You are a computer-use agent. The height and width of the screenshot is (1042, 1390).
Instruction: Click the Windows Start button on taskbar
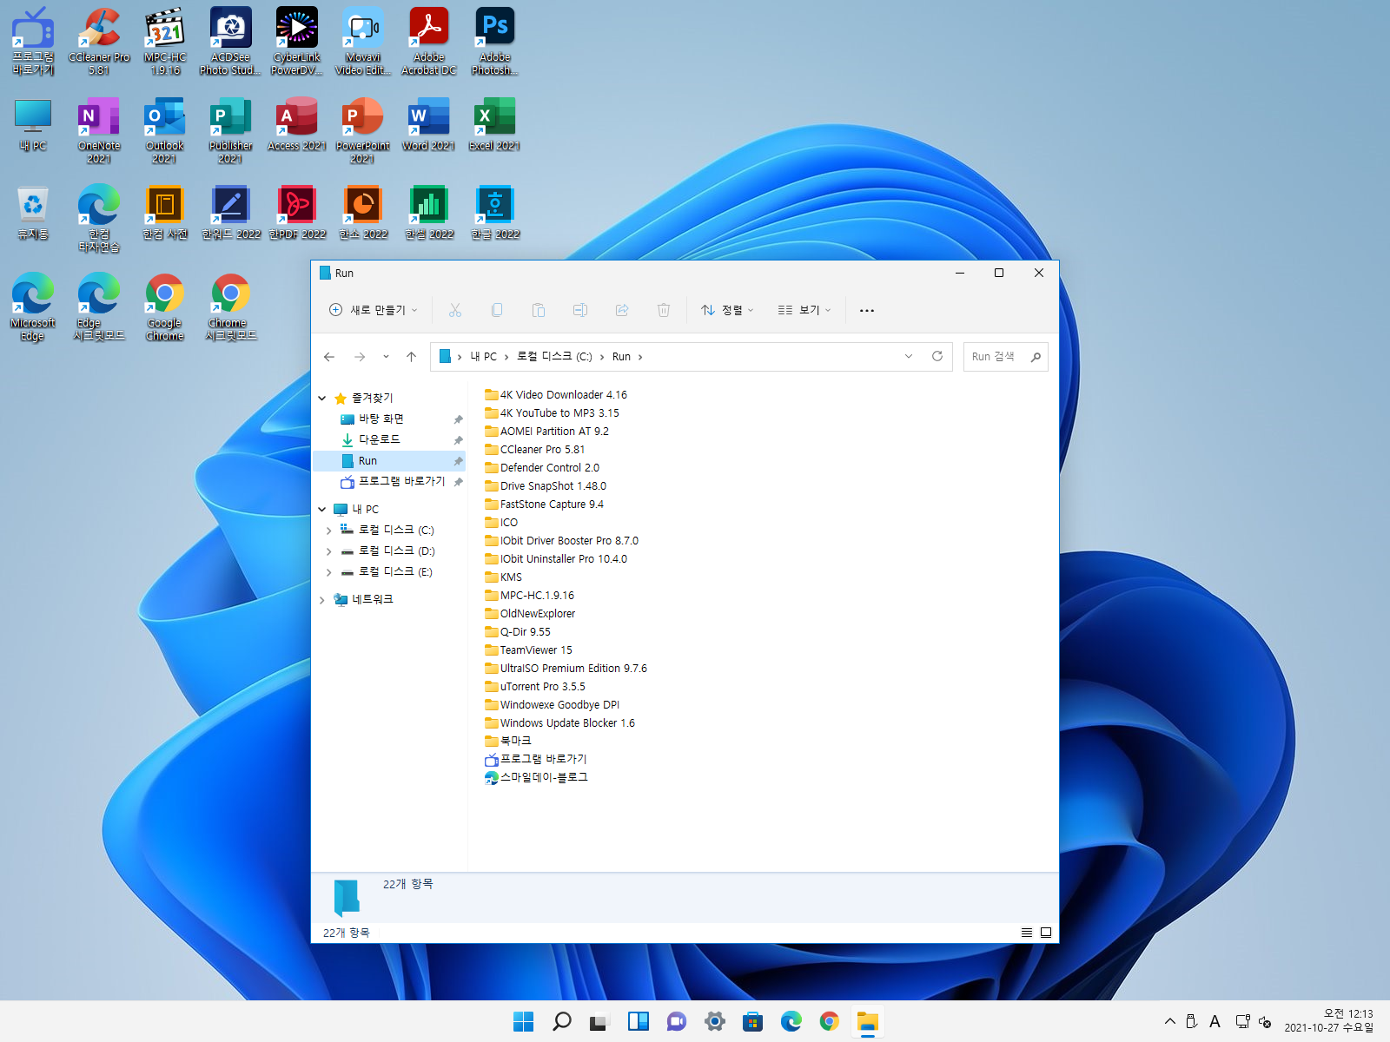[524, 1022]
